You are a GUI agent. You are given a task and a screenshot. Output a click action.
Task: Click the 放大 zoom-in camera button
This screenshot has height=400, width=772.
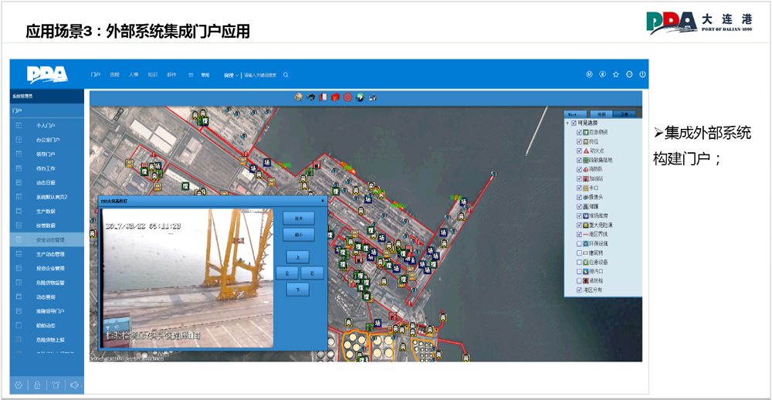pos(298,218)
